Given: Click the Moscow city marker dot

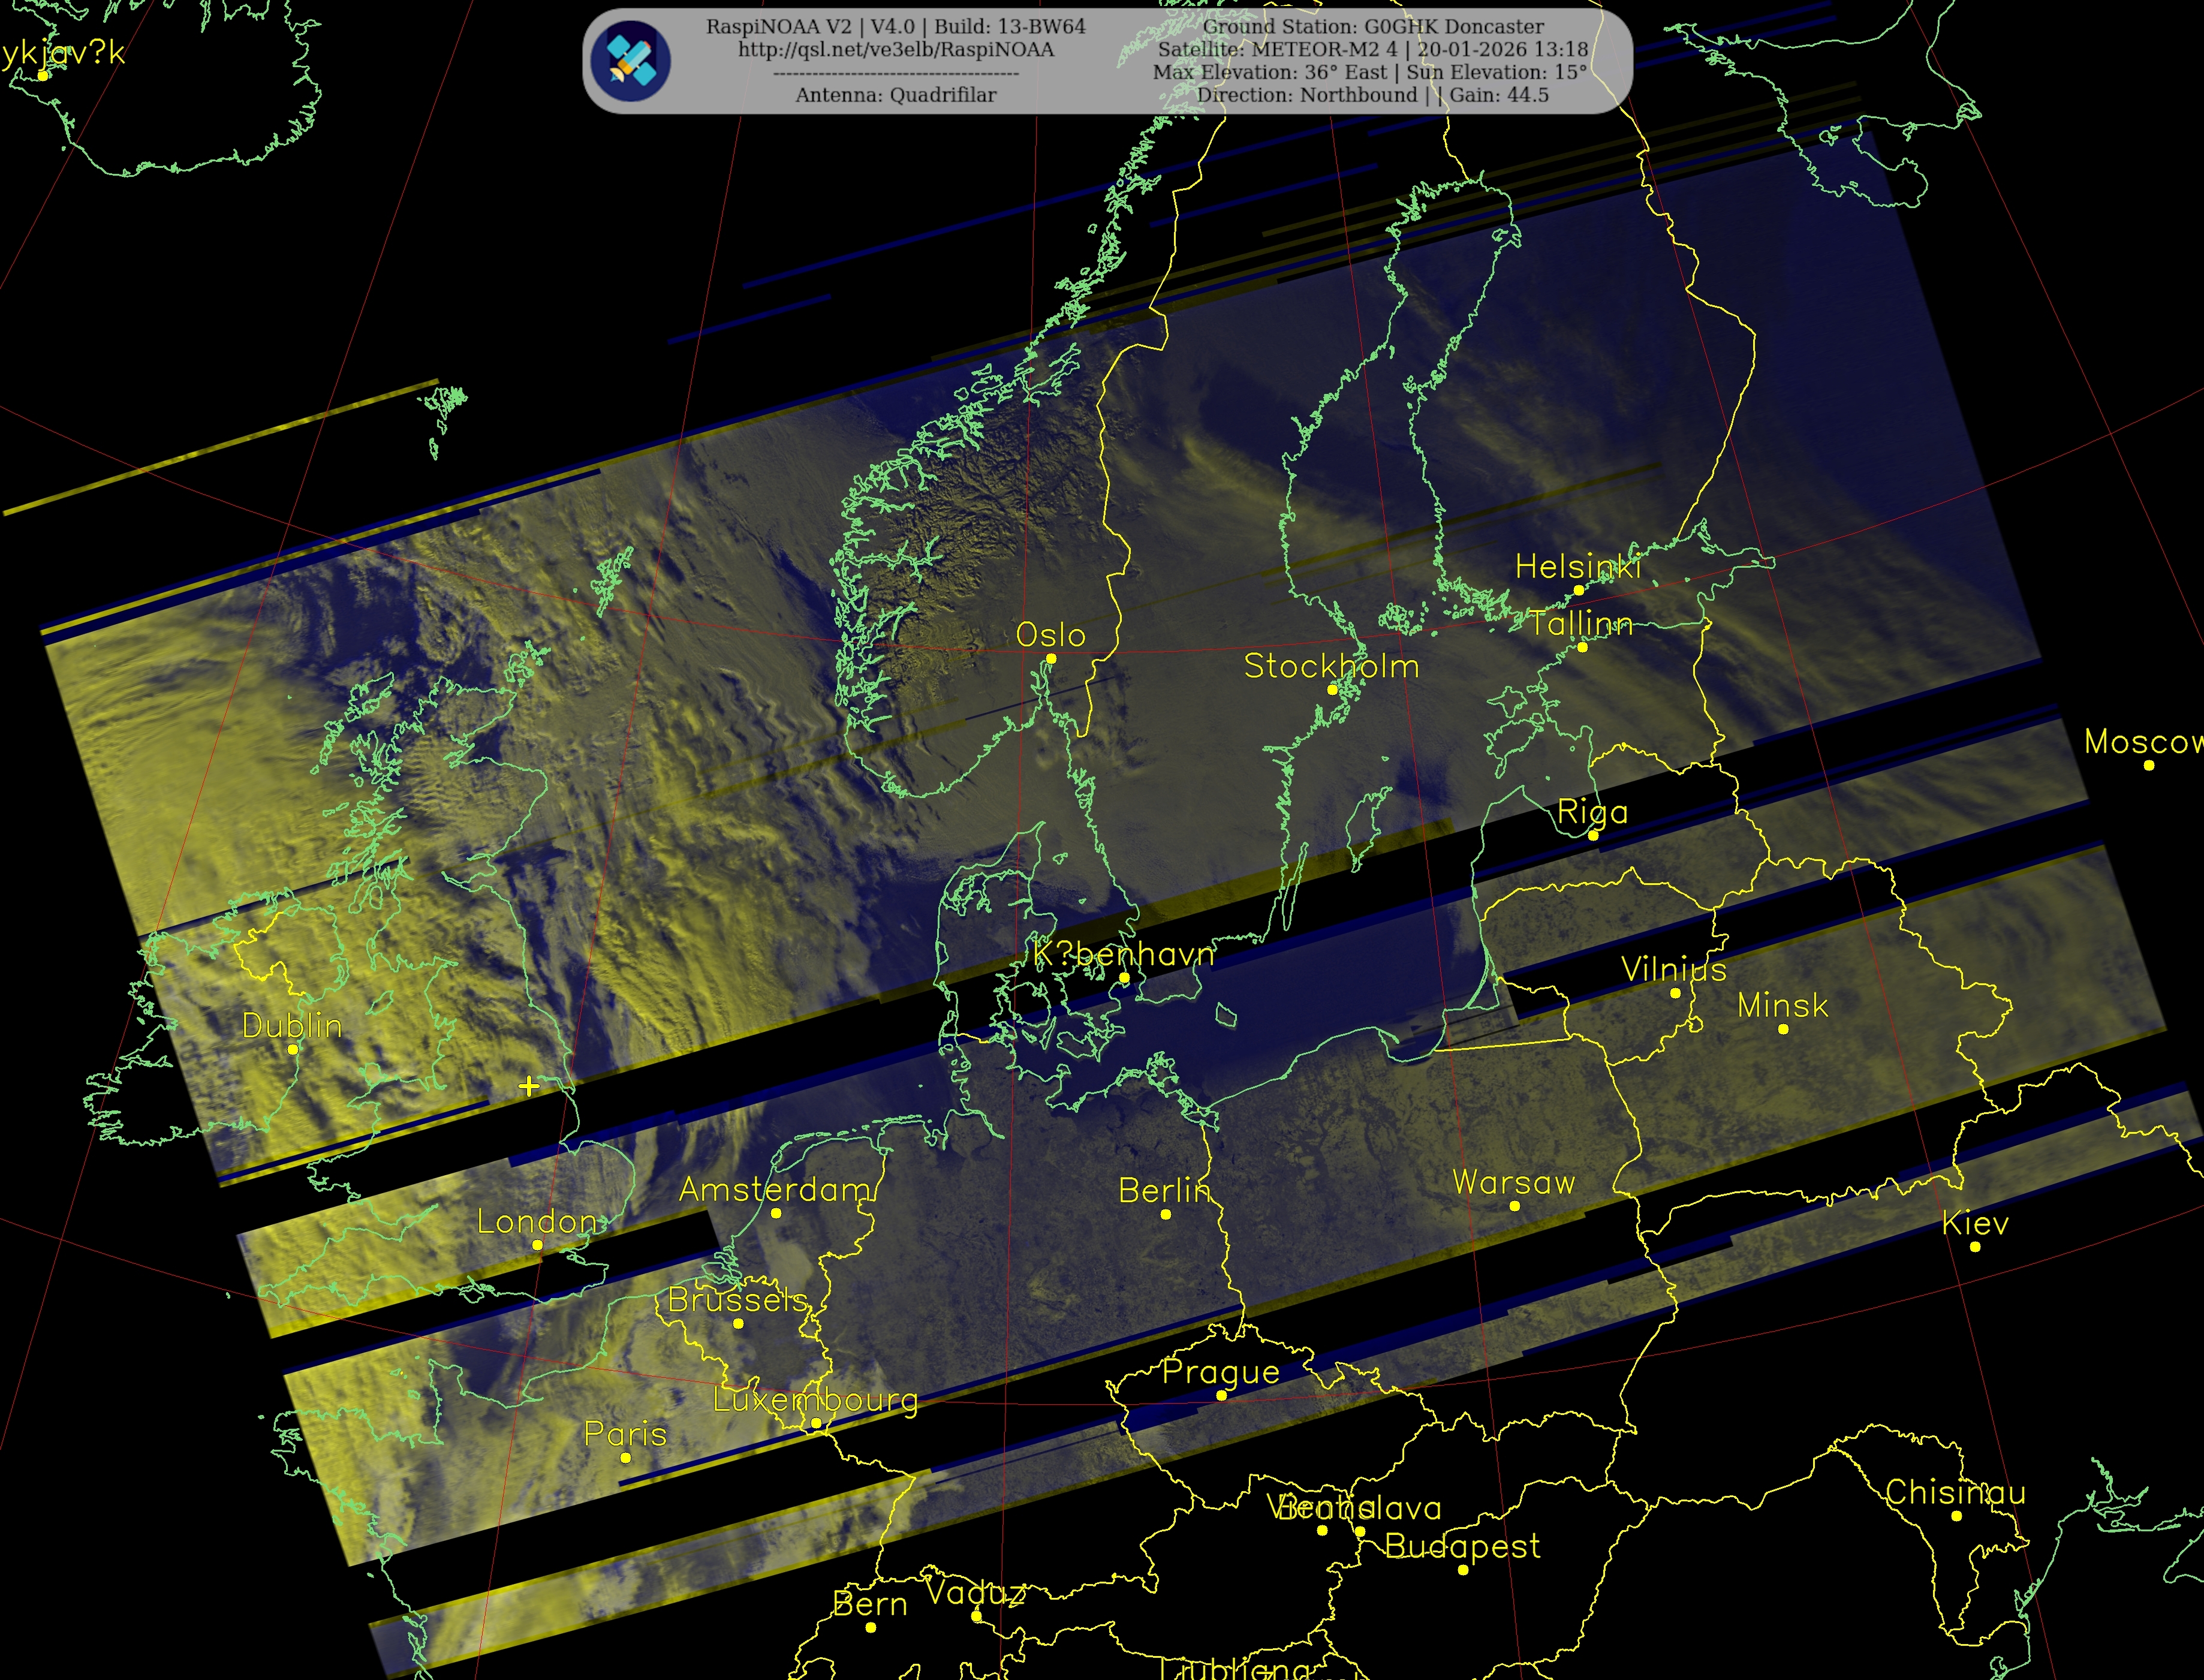Looking at the screenshot, I should (x=2149, y=766).
